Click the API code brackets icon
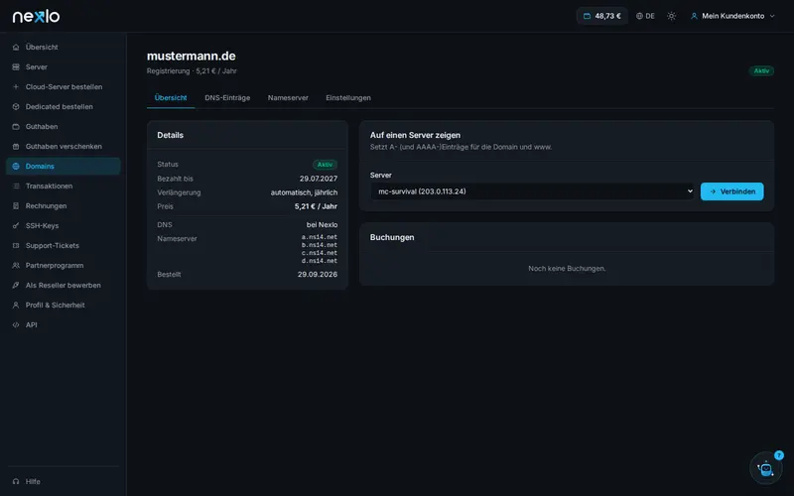The image size is (794, 496). click(x=16, y=325)
